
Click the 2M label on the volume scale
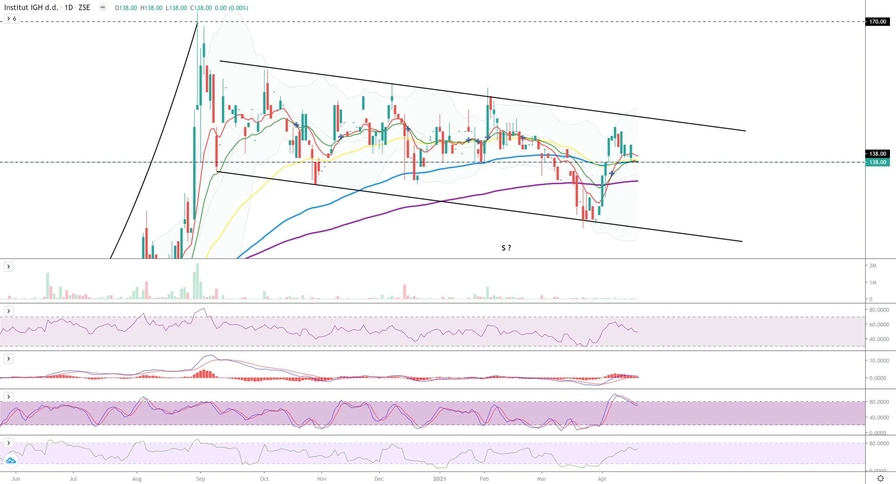873,266
